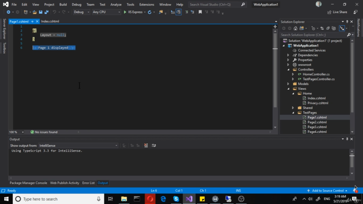The width and height of the screenshot is (363, 204).
Task: Click the editor vertical scrollbar track
Action: pos(275,79)
